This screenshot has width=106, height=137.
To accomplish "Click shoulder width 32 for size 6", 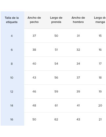I will (x=78, y=50).
